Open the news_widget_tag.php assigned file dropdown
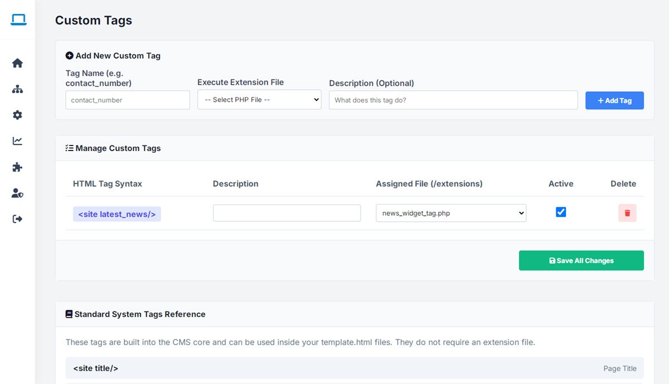The image size is (669, 384). 451,213
